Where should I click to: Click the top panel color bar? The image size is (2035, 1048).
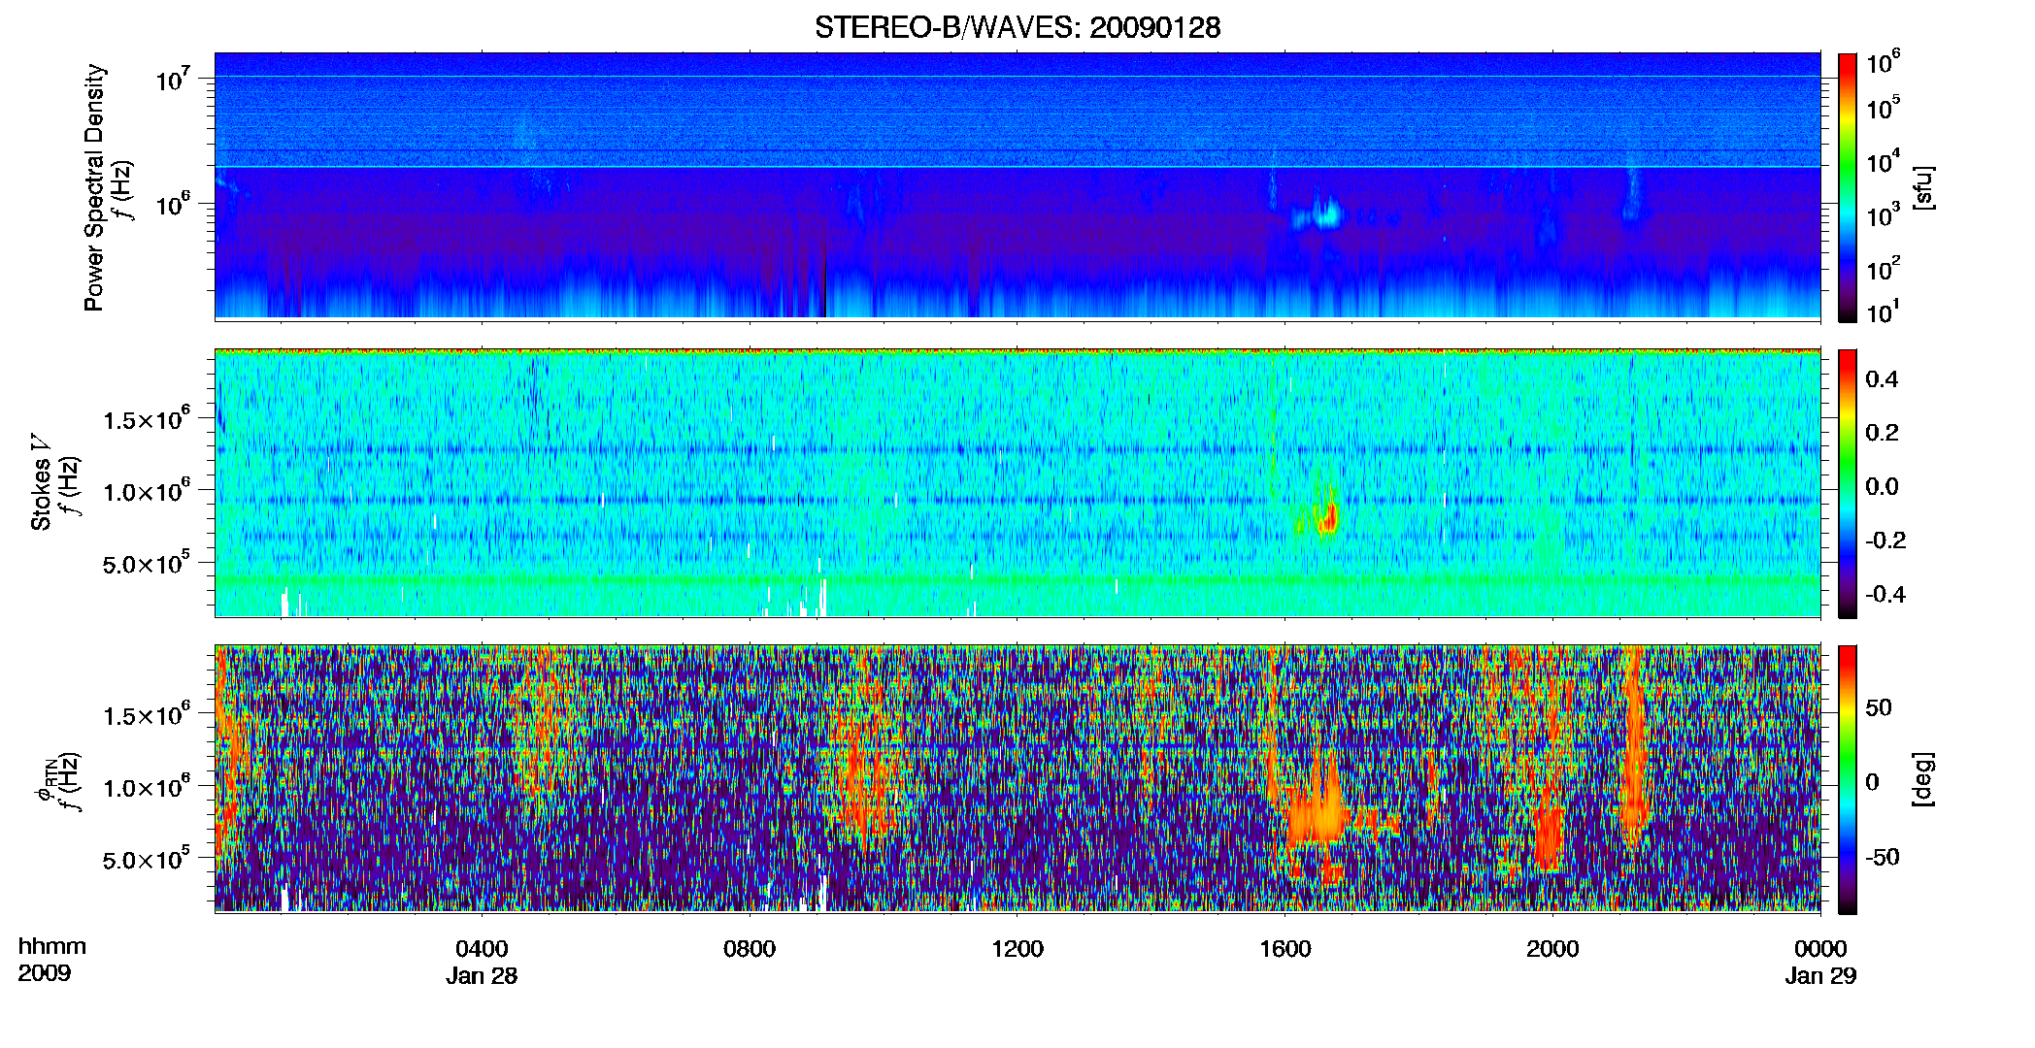coord(1848,187)
